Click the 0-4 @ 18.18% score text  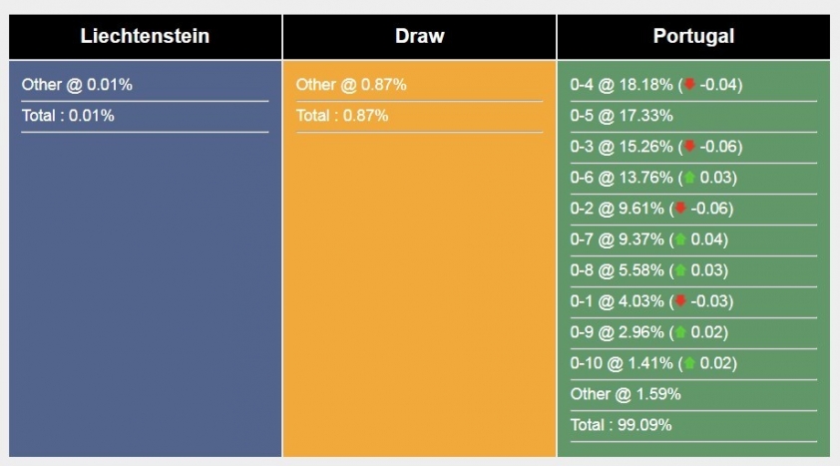tap(622, 85)
